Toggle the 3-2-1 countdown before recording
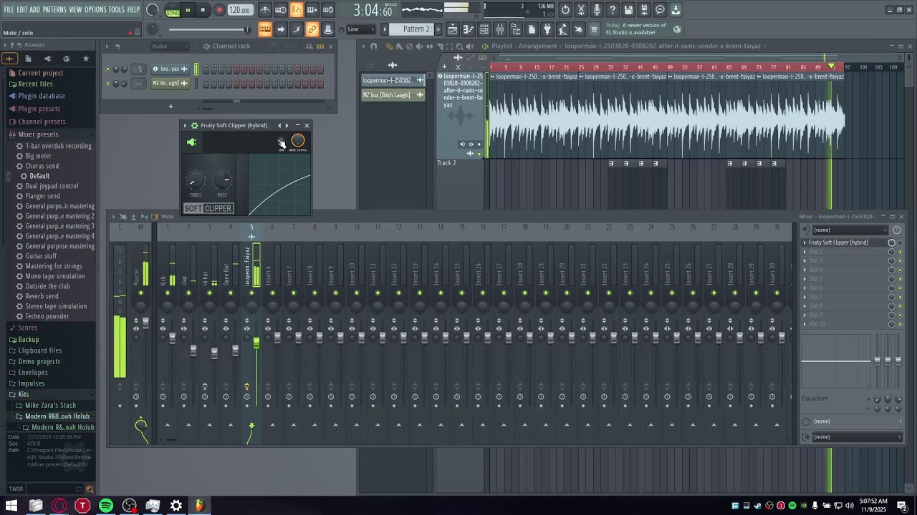 click(x=296, y=10)
